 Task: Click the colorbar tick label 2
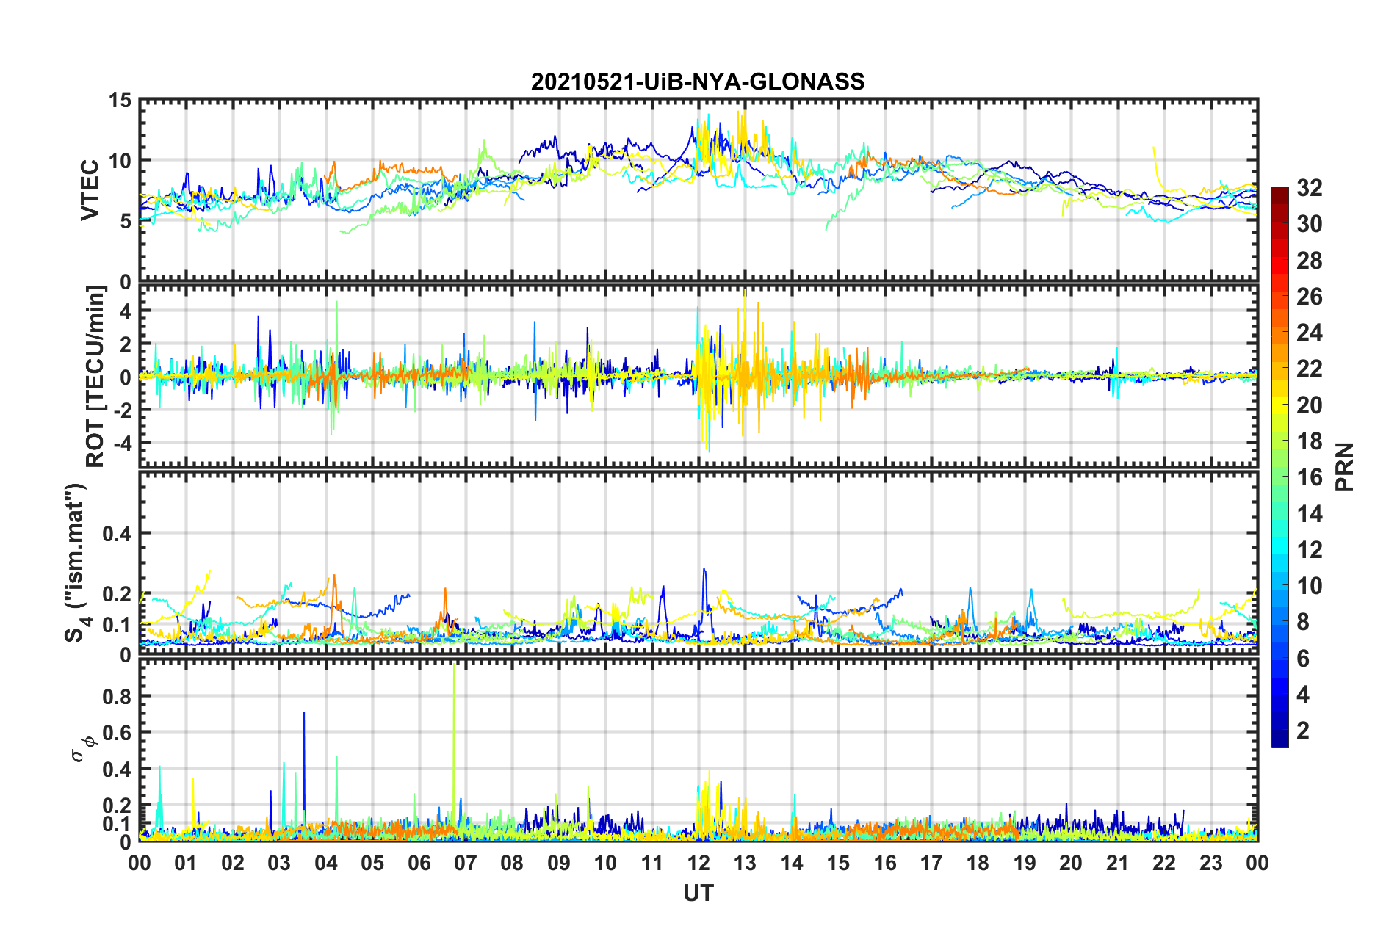(1303, 730)
